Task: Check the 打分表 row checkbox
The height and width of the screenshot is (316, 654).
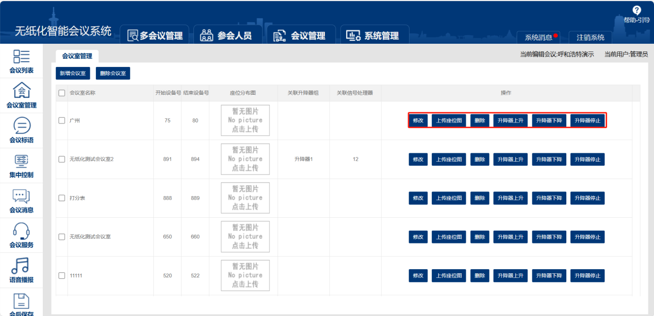Action: (62, 198)
